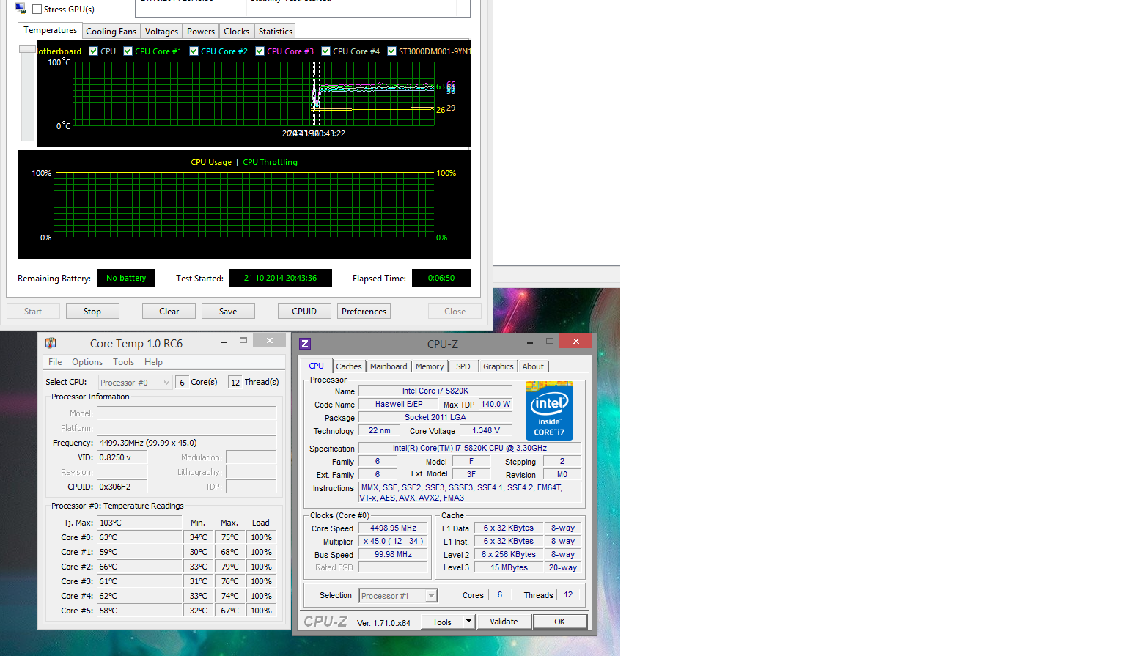Screen dimensions: 1126x656
Task: Click the Test Started date display
Action: 281,278
